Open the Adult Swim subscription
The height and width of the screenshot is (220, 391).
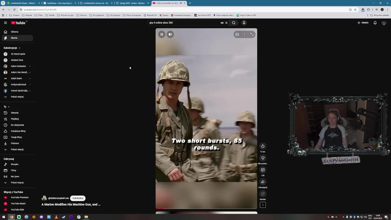pos(17,79)
